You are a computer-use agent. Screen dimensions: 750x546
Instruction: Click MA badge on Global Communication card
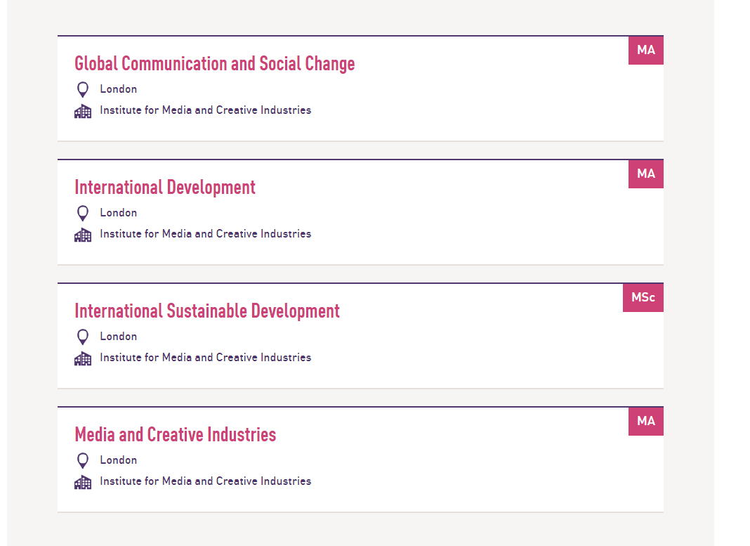(x=645, y=51)
